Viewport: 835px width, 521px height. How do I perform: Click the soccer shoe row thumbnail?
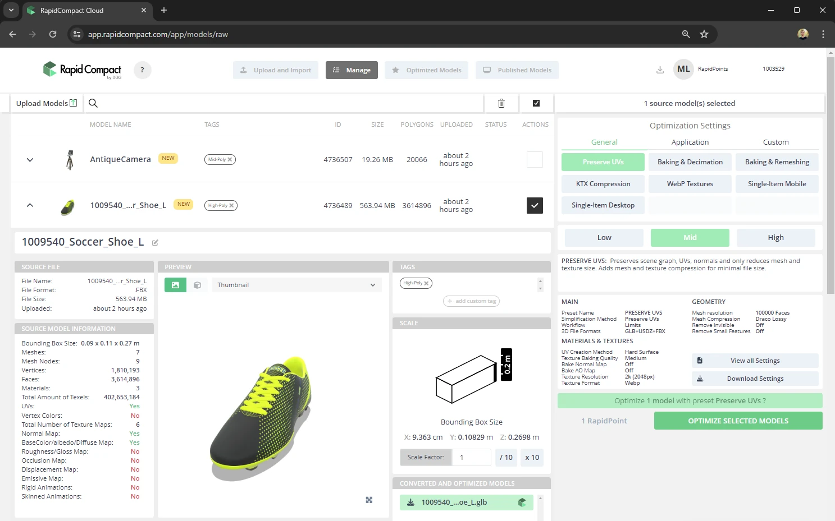[x=67, y=207]
